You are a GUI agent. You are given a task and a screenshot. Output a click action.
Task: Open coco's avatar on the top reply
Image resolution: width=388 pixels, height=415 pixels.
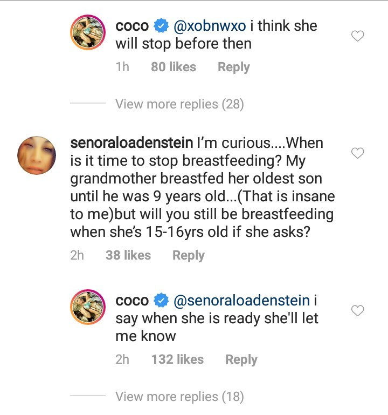[x=88, y=36]
